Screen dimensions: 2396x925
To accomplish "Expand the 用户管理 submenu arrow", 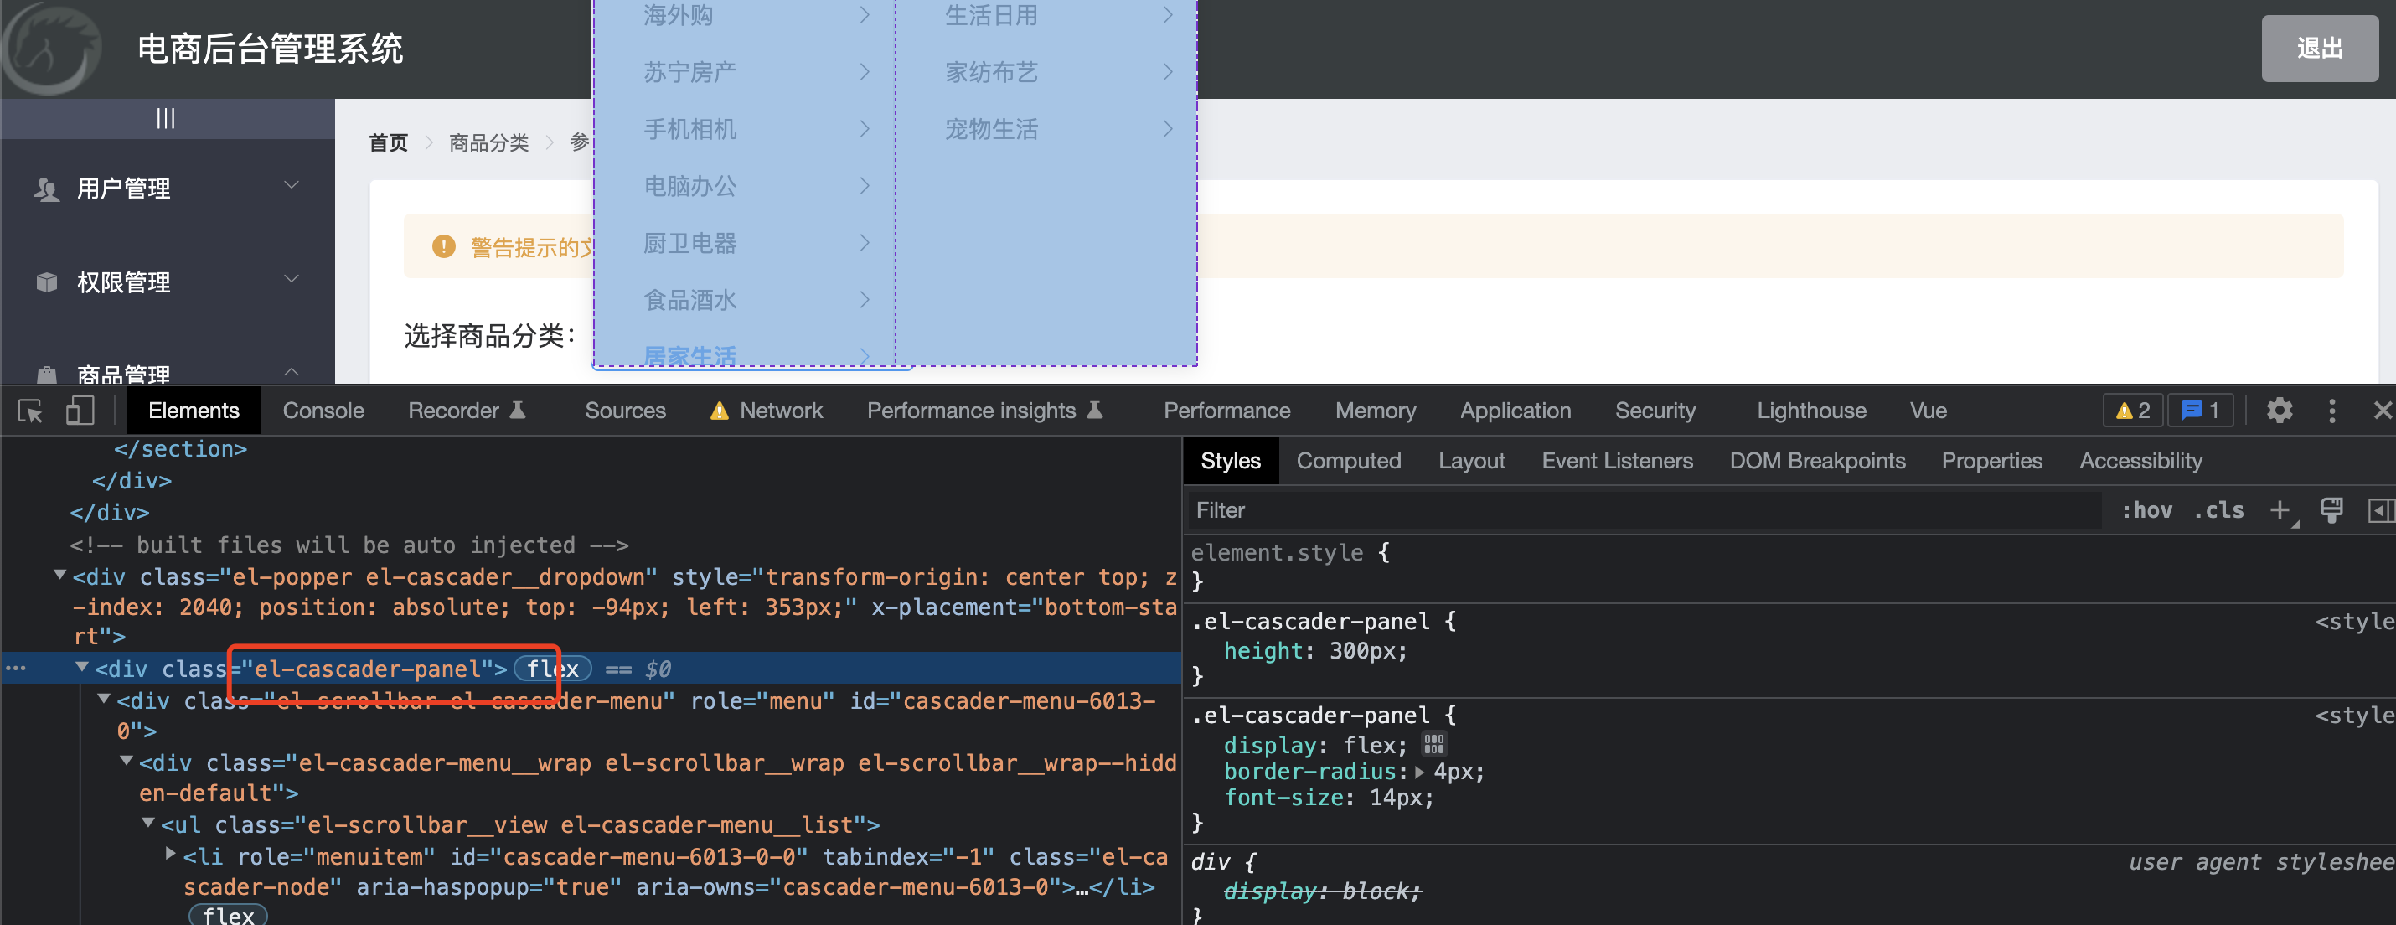I will [x=292, y=185].
